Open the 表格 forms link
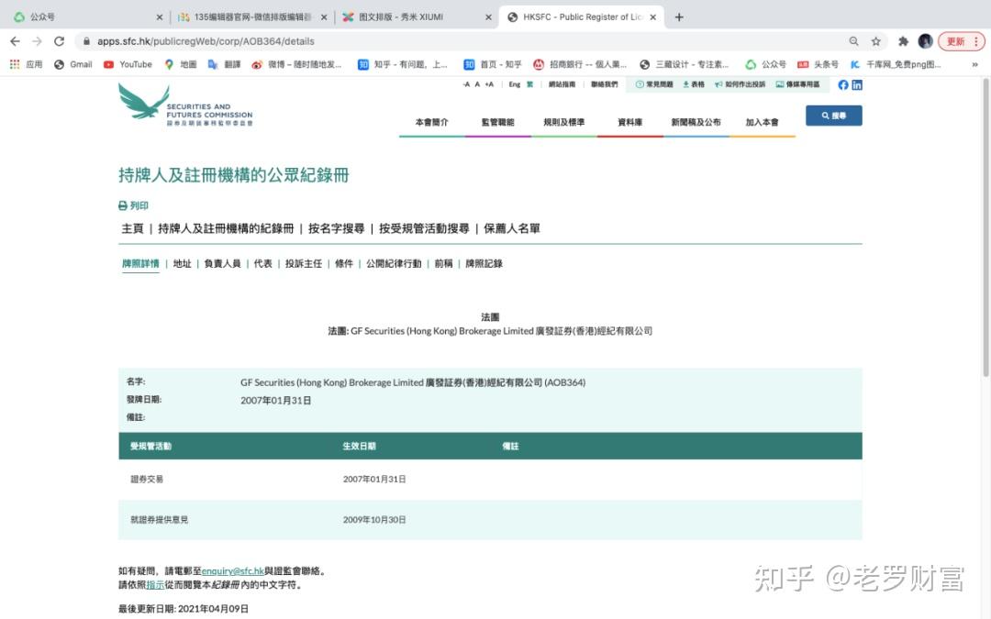Image resolution: width=991 pixels, height=619 pixels. [x=694, y=84]
